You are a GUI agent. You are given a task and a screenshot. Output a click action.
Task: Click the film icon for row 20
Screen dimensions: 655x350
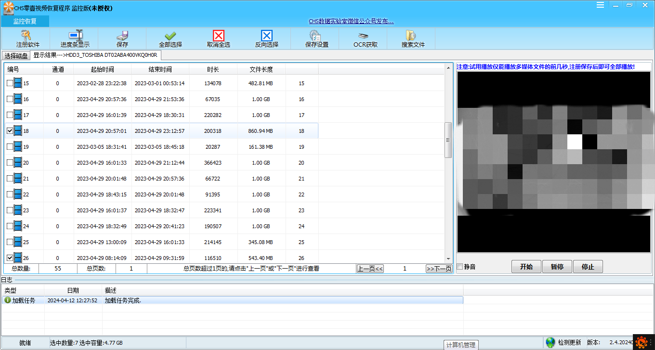pyautogui.click(x=18, y=162)
